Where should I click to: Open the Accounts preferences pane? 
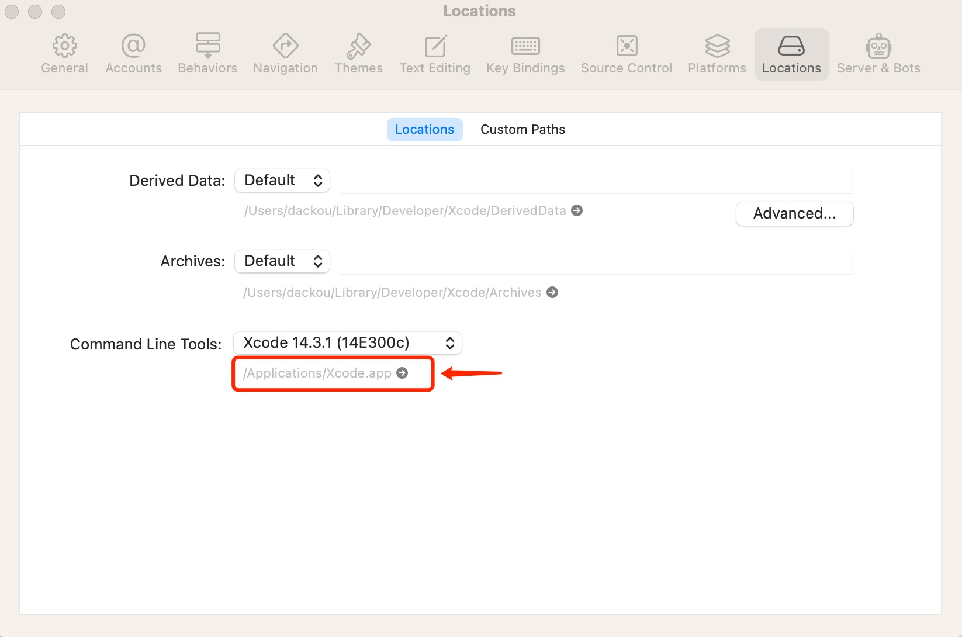(133, 54)
